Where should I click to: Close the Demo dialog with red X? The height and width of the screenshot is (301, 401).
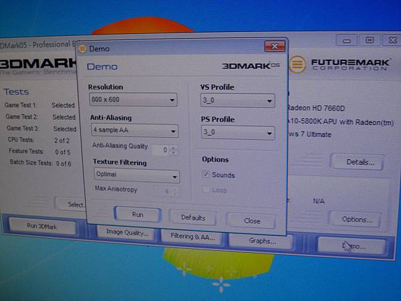pos(275,46)
